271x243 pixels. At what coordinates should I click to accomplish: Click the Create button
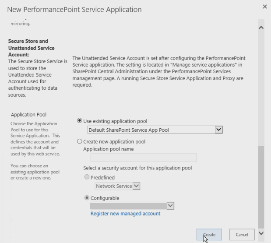pos(209,235)
